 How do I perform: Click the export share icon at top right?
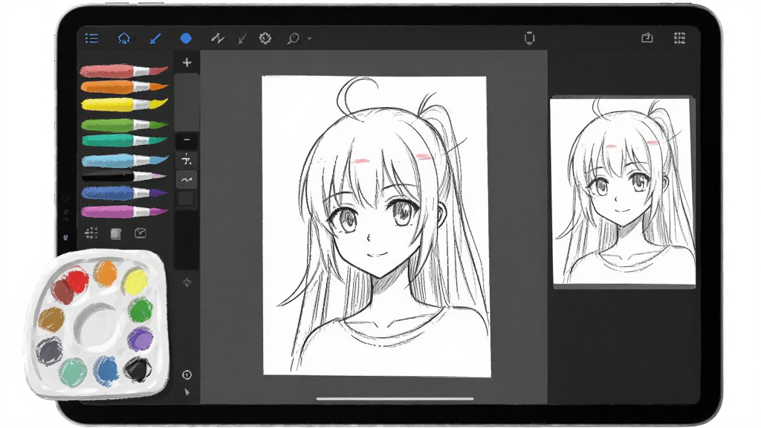[647, 38]
